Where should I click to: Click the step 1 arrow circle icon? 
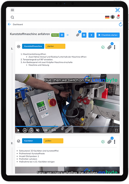[x=19, y=47]
